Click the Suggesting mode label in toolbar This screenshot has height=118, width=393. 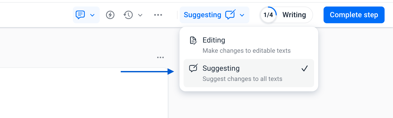pyautogui.click(x=202, y=15)
